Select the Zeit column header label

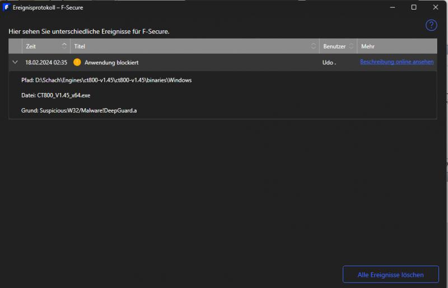coord(31,46)
